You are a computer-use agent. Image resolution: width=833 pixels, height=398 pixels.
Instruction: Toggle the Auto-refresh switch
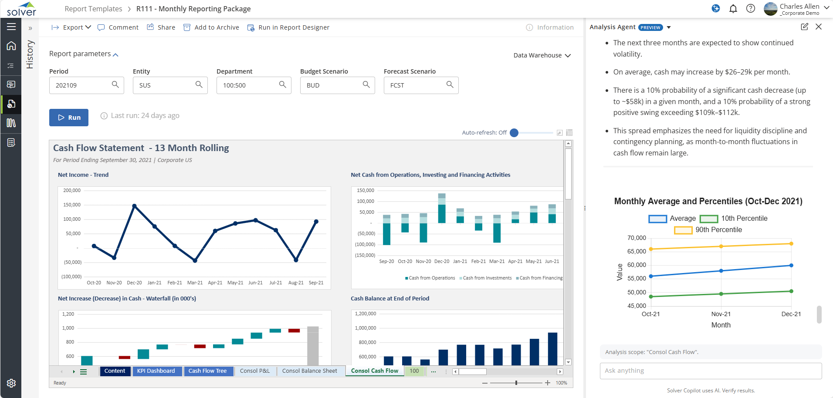[x=515, y=133]
